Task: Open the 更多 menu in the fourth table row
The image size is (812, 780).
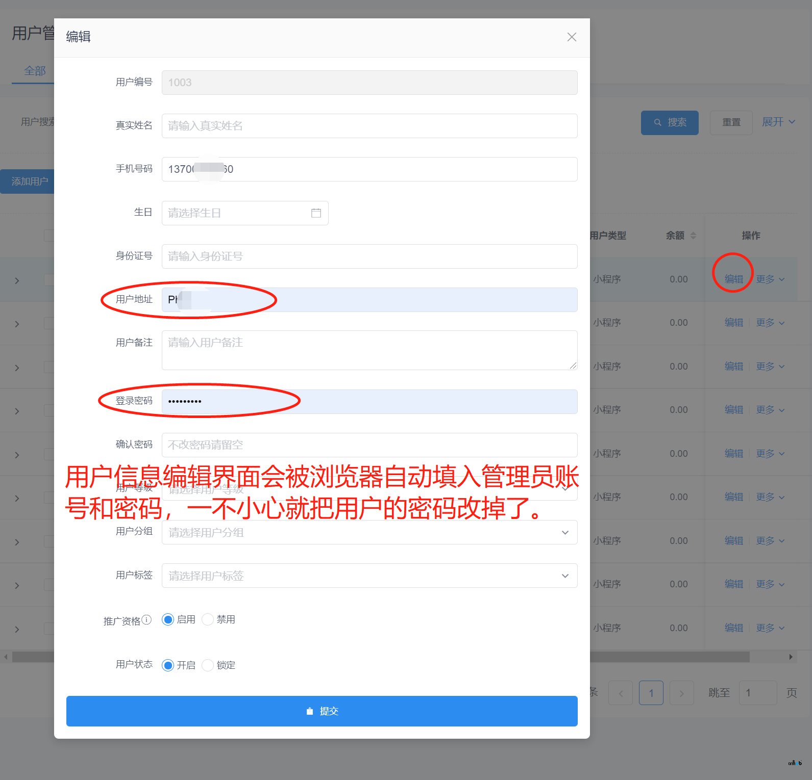Action: 770,410
